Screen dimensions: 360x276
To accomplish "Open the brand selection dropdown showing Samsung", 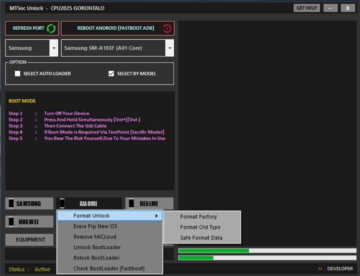I will pos(54,47).
